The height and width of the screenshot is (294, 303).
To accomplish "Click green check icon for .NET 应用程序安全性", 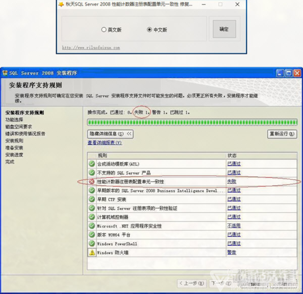I will tap(92, 226).
